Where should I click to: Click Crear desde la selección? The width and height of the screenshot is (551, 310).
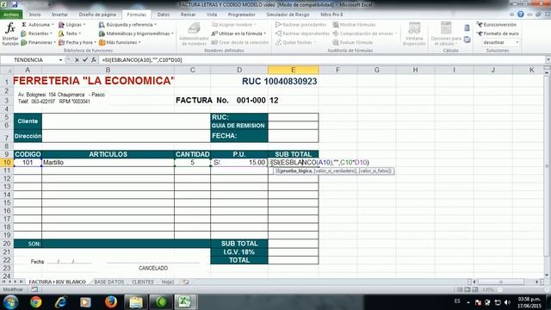[240, 42]
